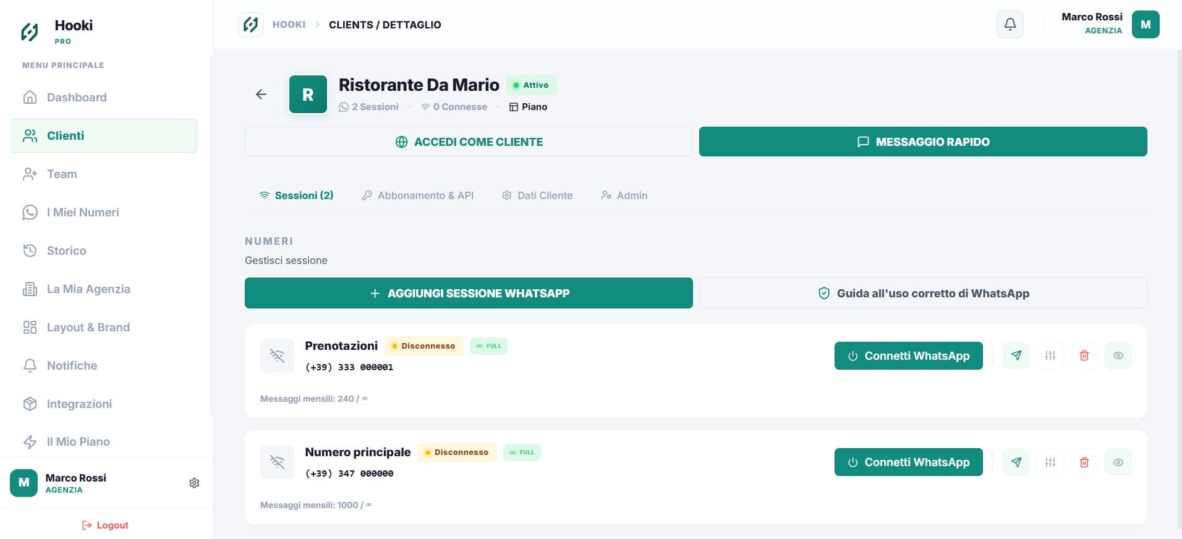Click ACCEDI COME CLIENTE button
The height and width of the screenshot is (539, 1182).
pos(469,142)
